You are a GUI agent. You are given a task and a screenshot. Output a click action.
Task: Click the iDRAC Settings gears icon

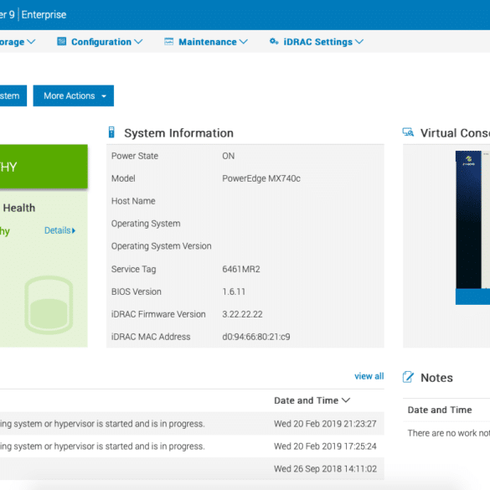pyautogui.click(x=274, y=41)
